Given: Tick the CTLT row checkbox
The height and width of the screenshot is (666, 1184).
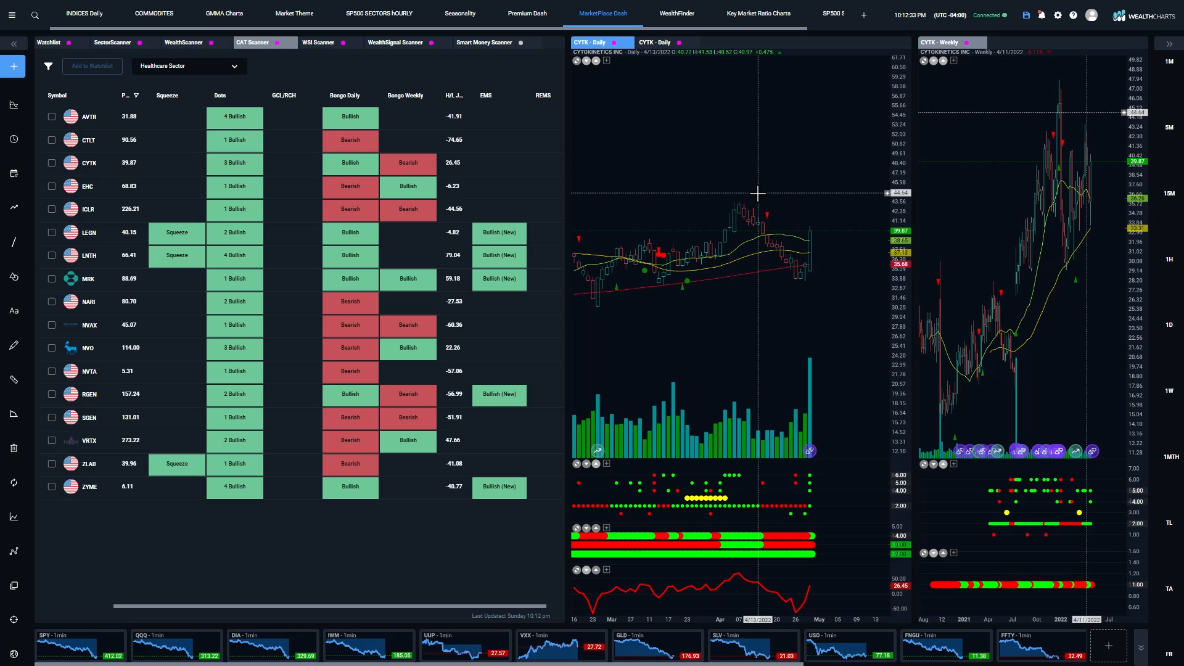Looking at the screenshot, I should [52, 140].
